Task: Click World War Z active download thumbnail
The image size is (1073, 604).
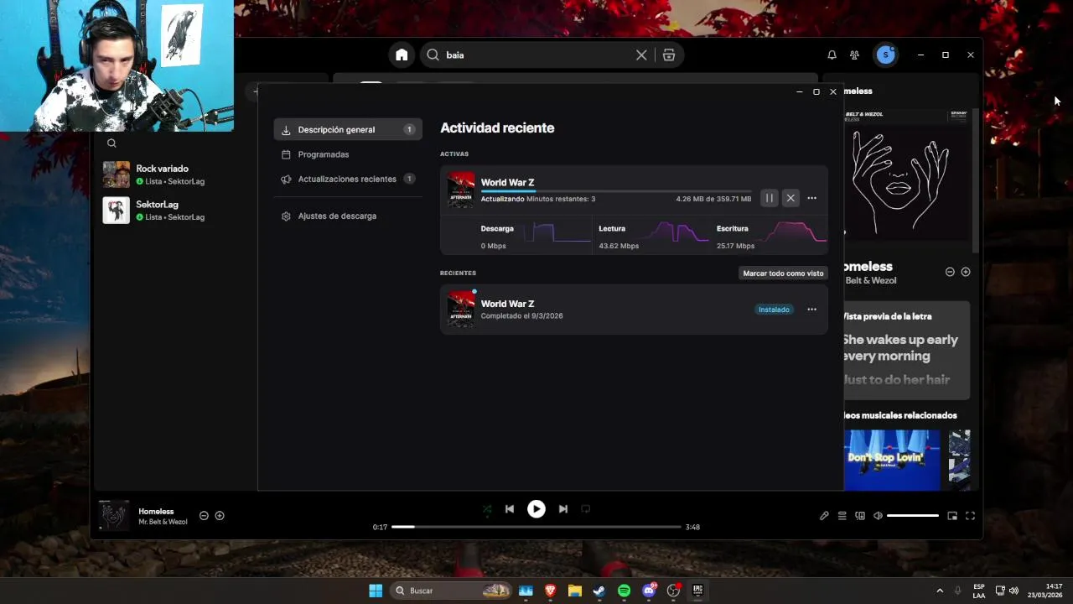Action: pyautogui.click(x=460, y=190)
